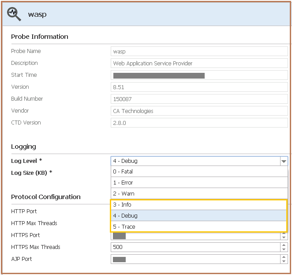Click the wasp probe magnifier icon

tap(14, 14)
